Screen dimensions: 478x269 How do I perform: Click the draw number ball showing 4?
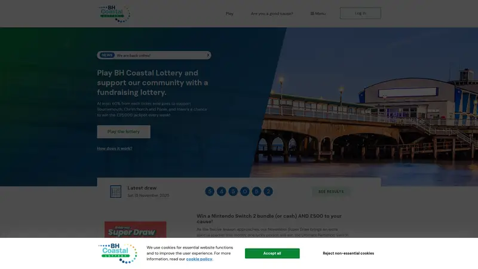[221, 191]
